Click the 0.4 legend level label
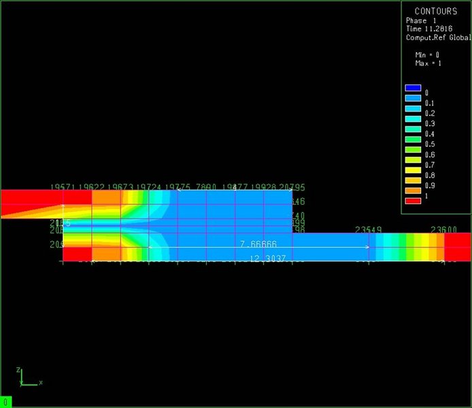The height and width of the screenshot is (408, 472). (430, 134)
